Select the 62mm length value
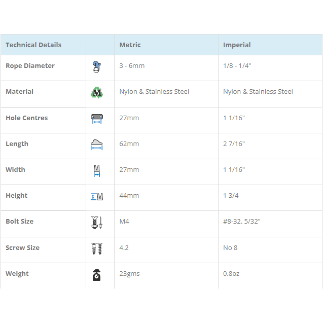Viewport: 323px width, 323px height. coord(129,144)
